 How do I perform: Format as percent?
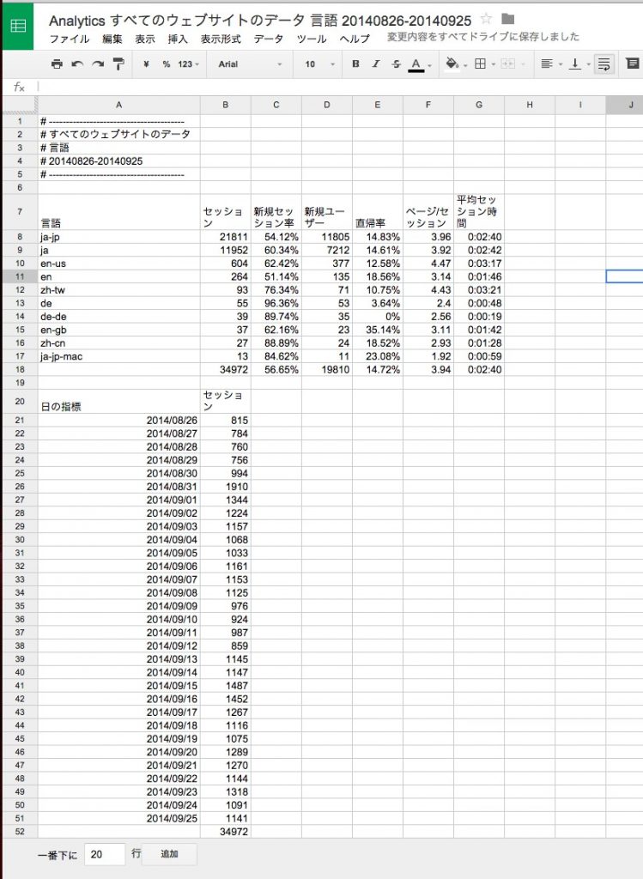tap(166, 64)
